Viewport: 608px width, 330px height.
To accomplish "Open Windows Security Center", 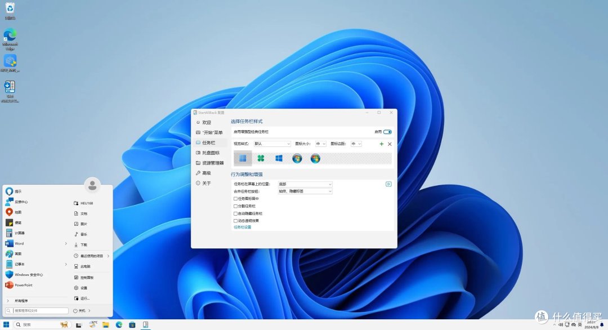I will pyautogui.click(x=24, y=274).
